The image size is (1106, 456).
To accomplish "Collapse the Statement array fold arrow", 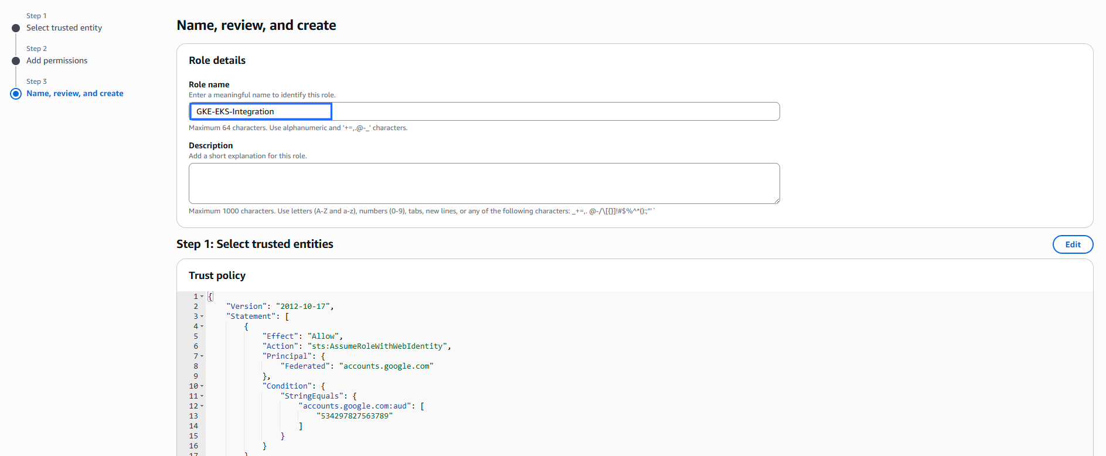I will pyautogui.click(x=202, y=317).
